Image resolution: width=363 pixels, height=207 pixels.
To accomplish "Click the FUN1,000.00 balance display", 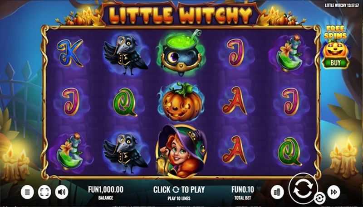I will tap(106, 193).
